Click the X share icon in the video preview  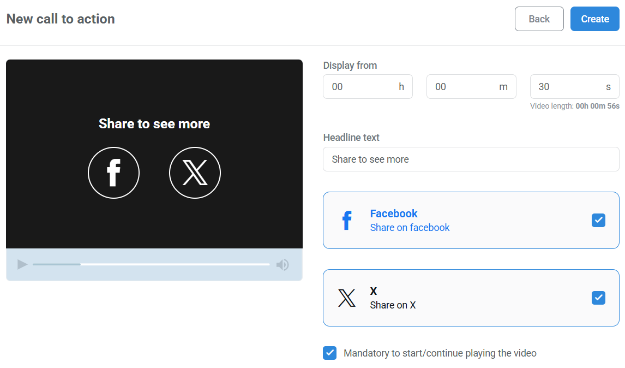(195, 173)
